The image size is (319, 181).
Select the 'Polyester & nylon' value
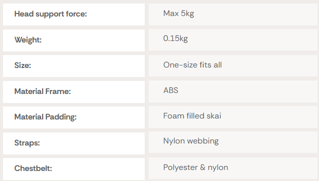pos(195,167)
